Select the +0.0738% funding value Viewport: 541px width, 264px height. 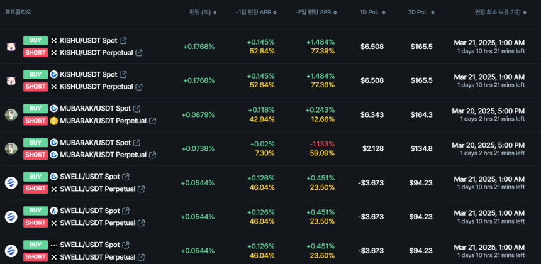point(198,148)
